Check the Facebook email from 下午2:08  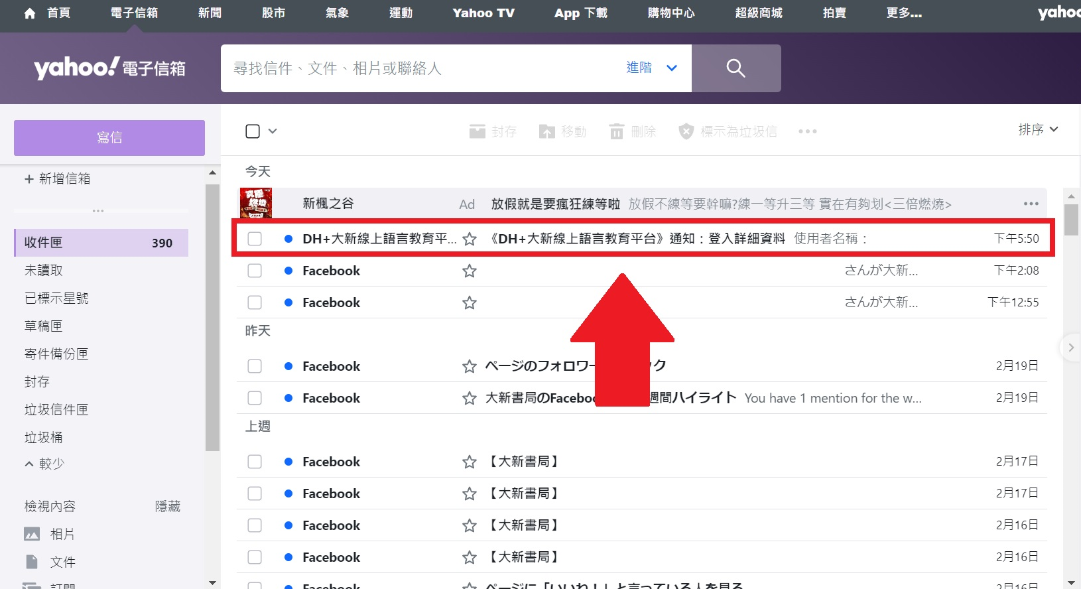click(x=255, y=271)
